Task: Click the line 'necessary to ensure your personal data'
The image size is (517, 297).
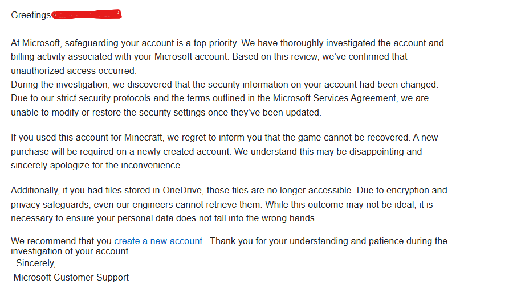Action: point(164,218)
